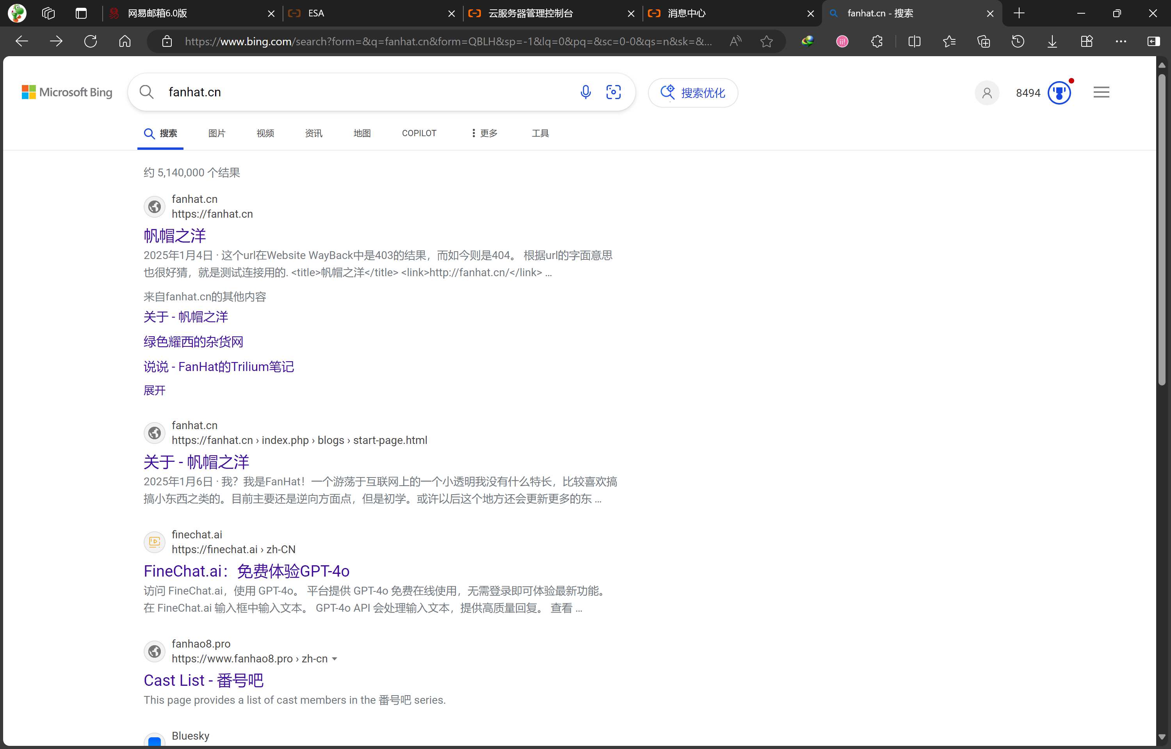The height and width of the screenshot is (749, 1171).
Task: Open the COPILOT tab
Action: [x=419, y=133]
